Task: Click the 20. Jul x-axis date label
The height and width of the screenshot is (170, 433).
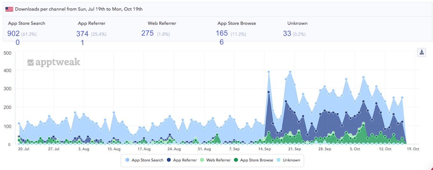Action: [24, 149]
